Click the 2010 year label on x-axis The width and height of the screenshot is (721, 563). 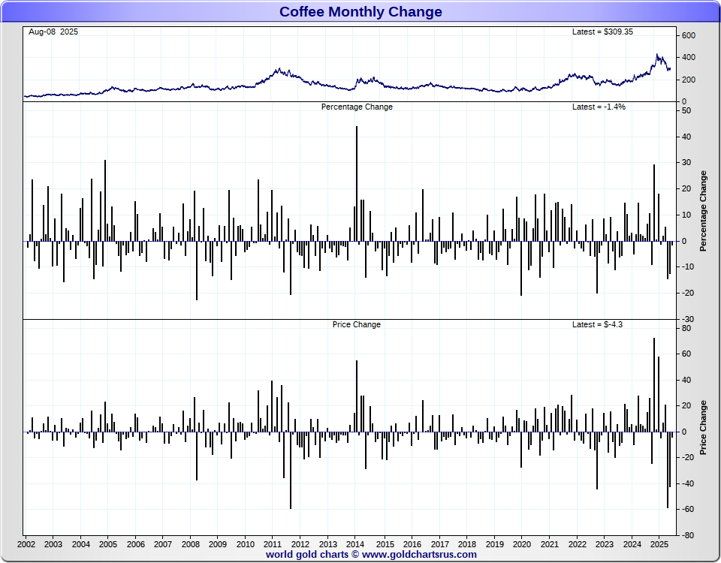(x=245, y=544)
